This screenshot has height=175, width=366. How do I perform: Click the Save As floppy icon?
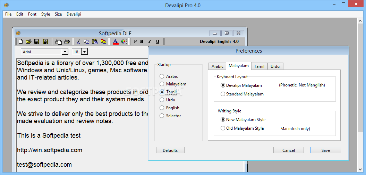(x=45, y=42)
